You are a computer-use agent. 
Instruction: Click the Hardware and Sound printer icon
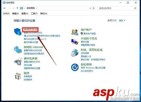[18, 61]
